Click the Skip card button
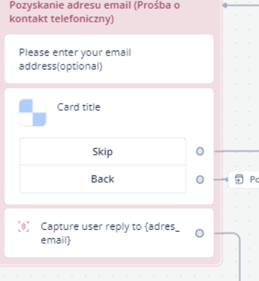Image resolution: width=259 pixels, height=281 pixels. 103,151
